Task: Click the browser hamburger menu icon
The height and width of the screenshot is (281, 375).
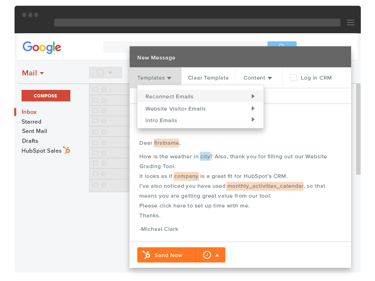Action: 350,22
